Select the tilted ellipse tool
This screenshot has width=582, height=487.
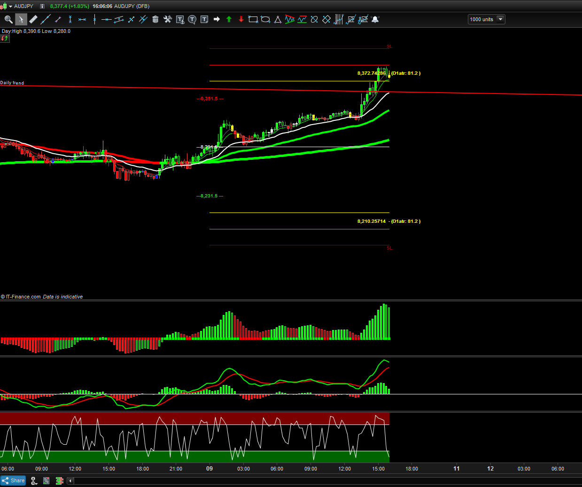coord(314,19)
